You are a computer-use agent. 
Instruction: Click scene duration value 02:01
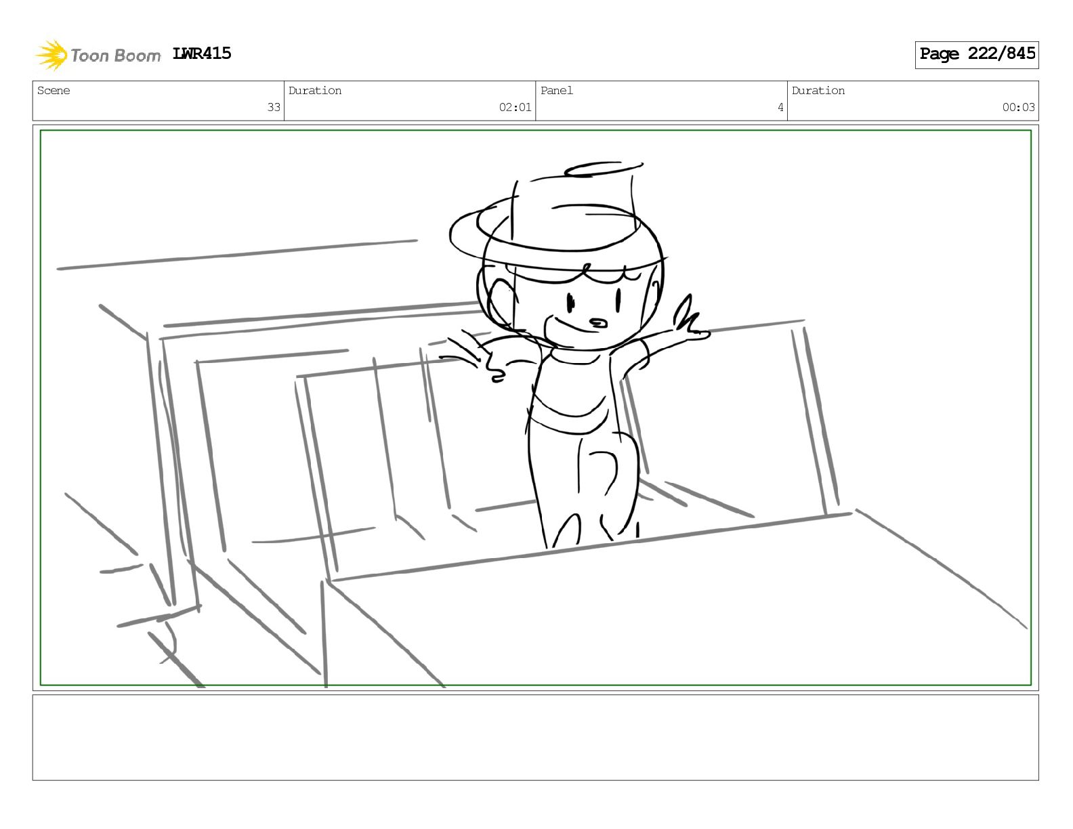click(516, 107)
